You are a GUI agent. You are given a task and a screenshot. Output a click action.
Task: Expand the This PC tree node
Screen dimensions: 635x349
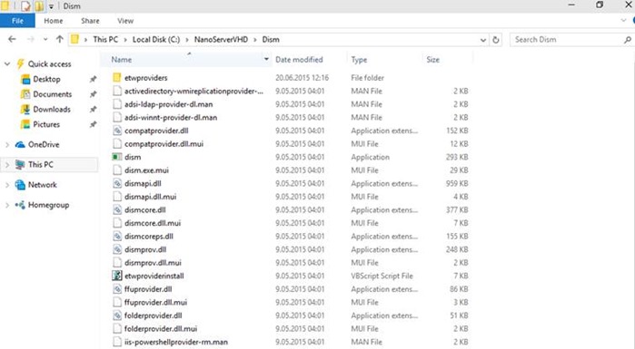point(7,164)
